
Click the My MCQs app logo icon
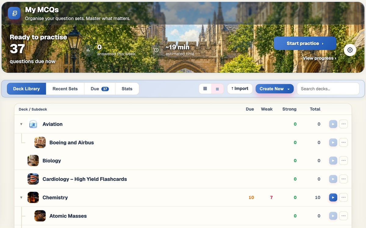tap(14, 13)
